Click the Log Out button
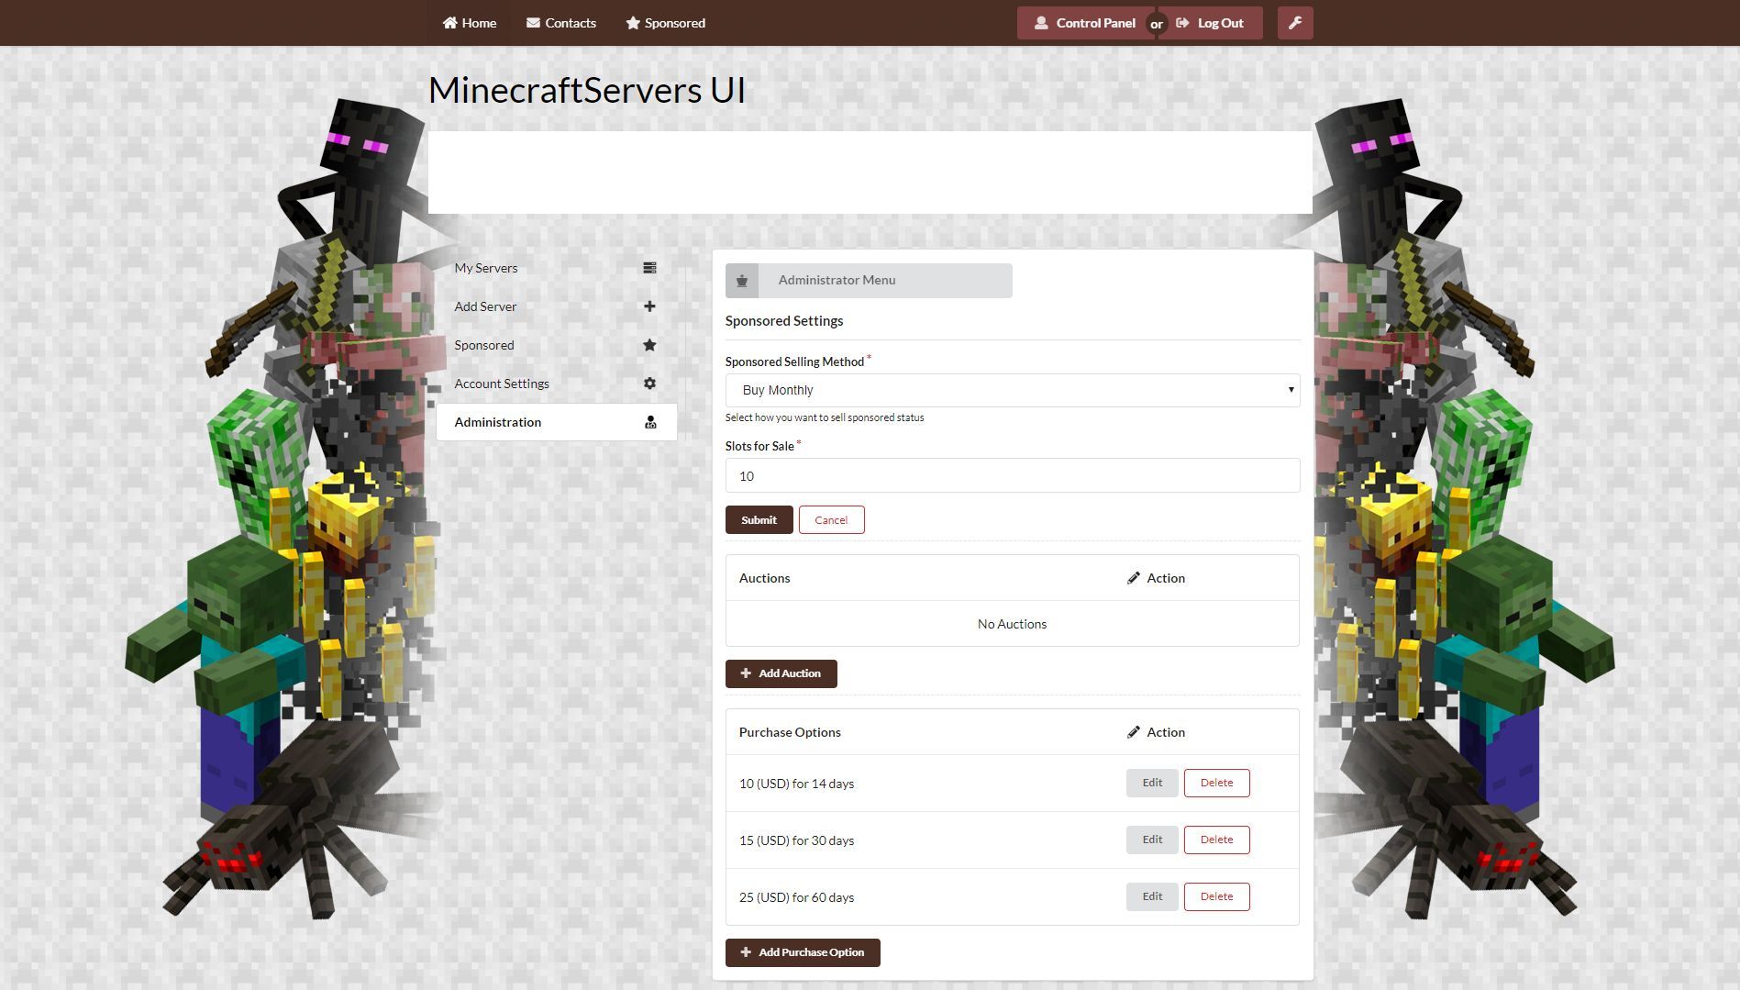The image size is (1740, 990). tap(1211, 23)
